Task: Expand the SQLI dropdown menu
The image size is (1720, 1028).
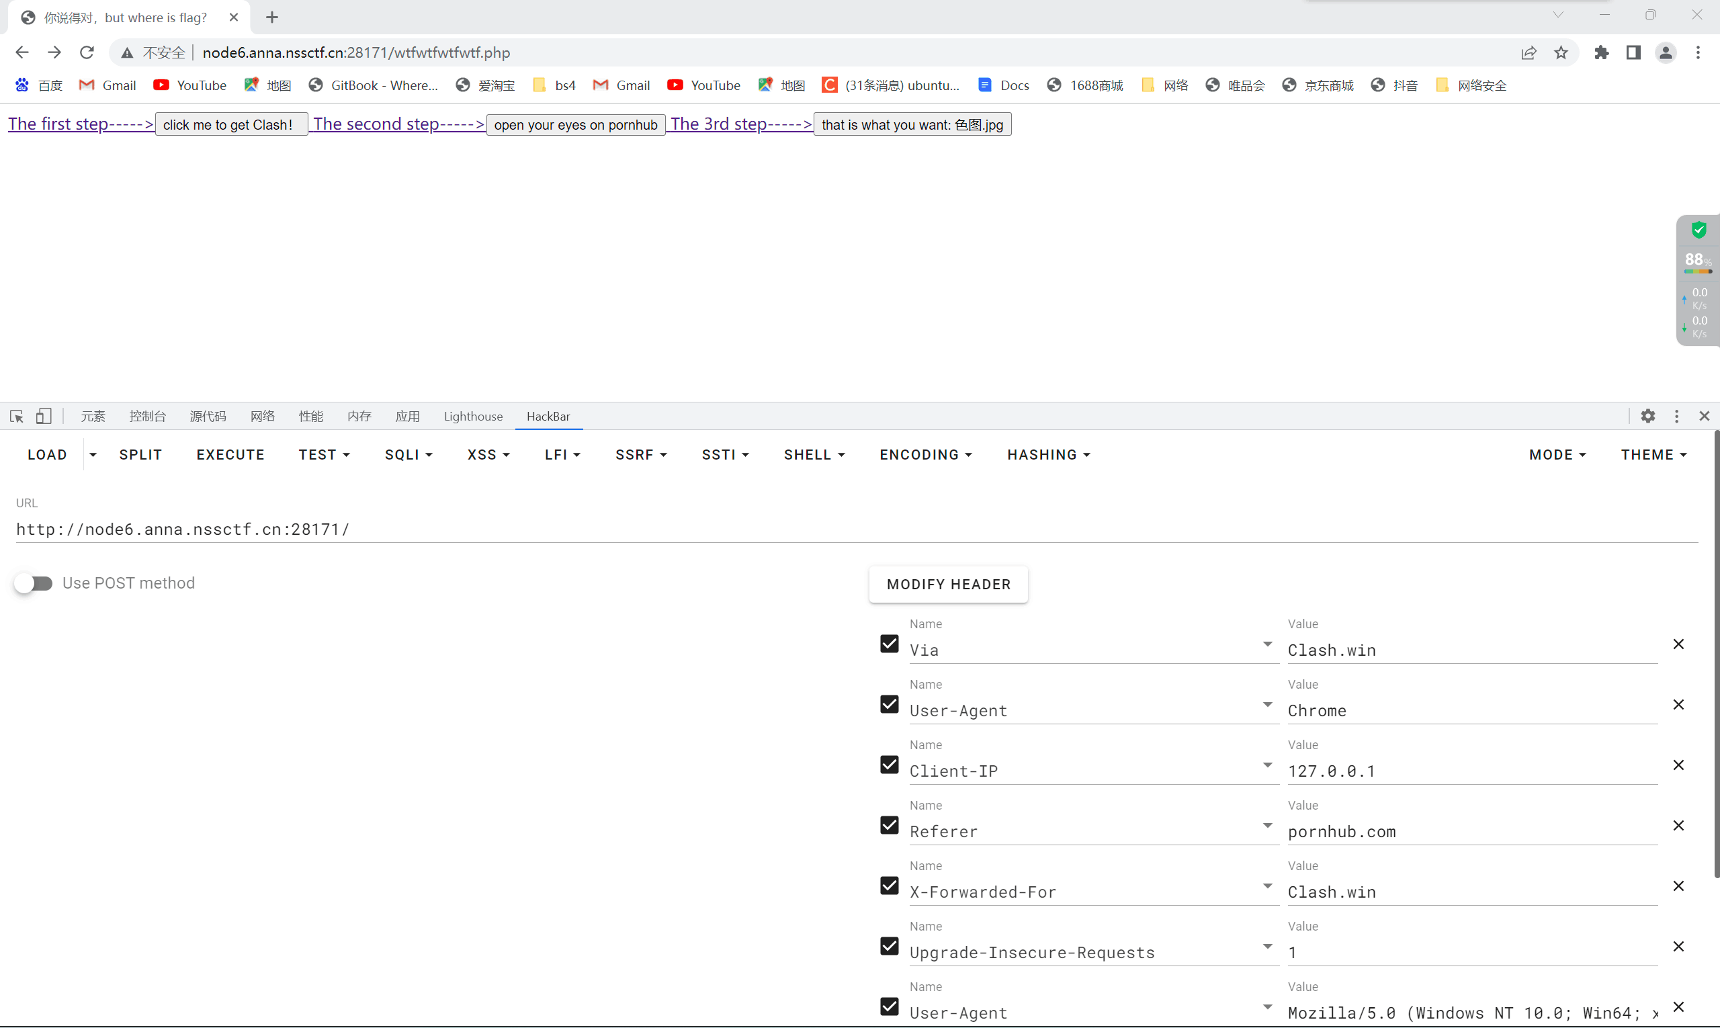Action: coord(408,454)
